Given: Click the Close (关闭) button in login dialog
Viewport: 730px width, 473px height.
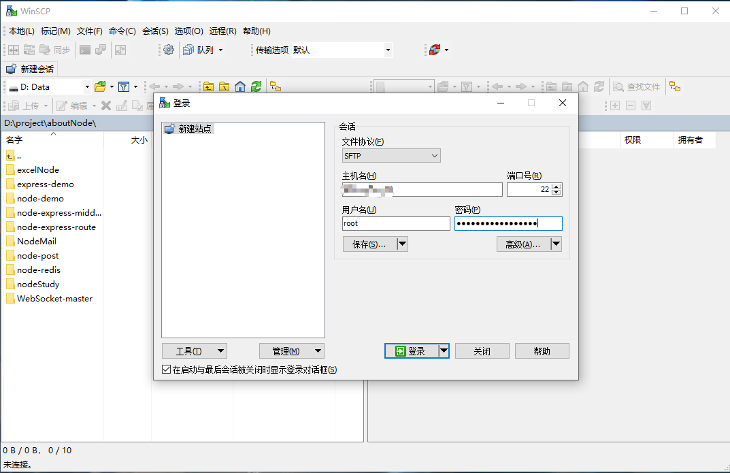Looking at the screenshot, I should click(x=482, y=351).
